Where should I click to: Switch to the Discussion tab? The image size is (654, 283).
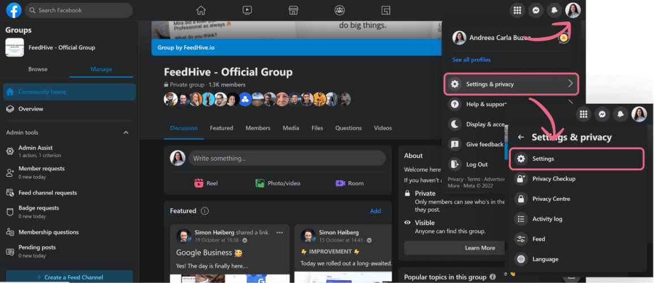coord(184,128)
